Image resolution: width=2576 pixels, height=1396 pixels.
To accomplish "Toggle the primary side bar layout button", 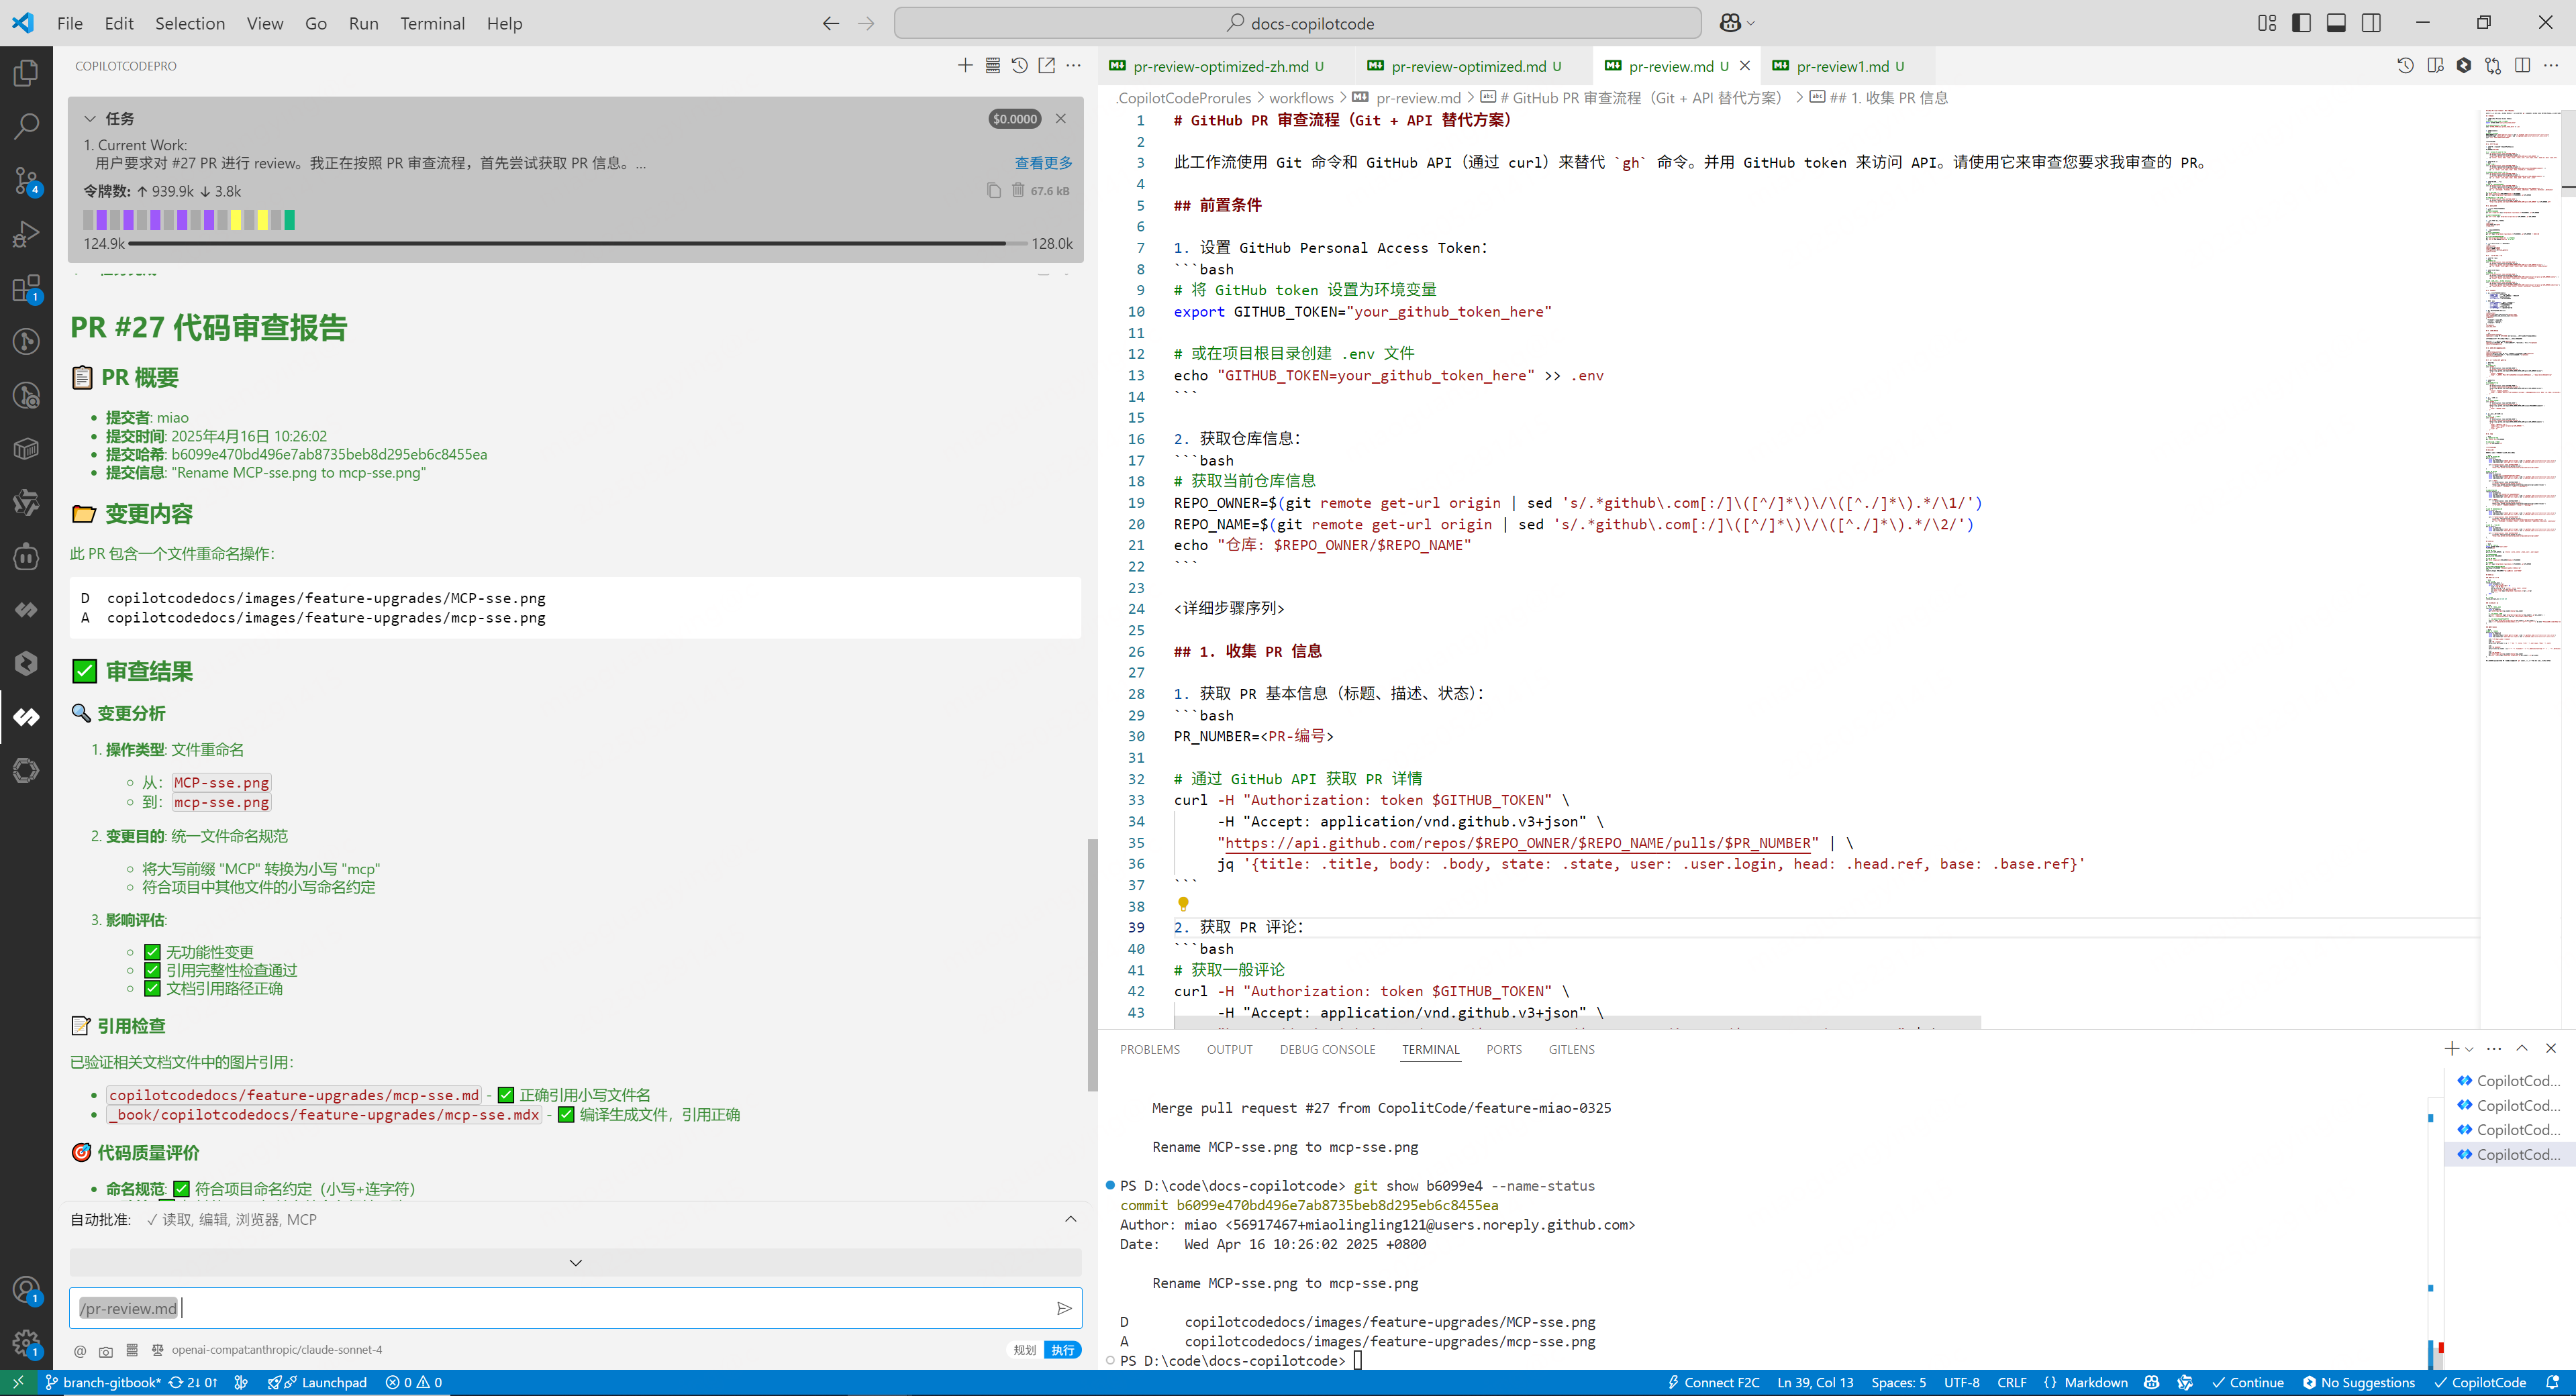I will click(x=2301, y=23).
